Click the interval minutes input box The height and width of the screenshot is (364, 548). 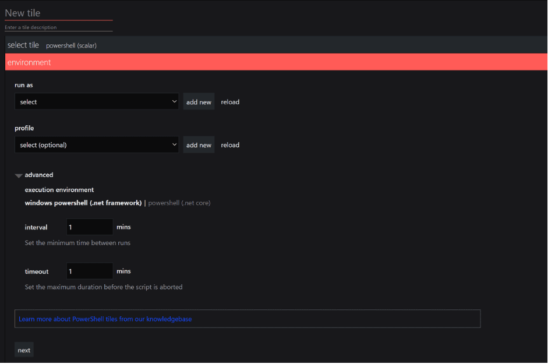point(89,227)
